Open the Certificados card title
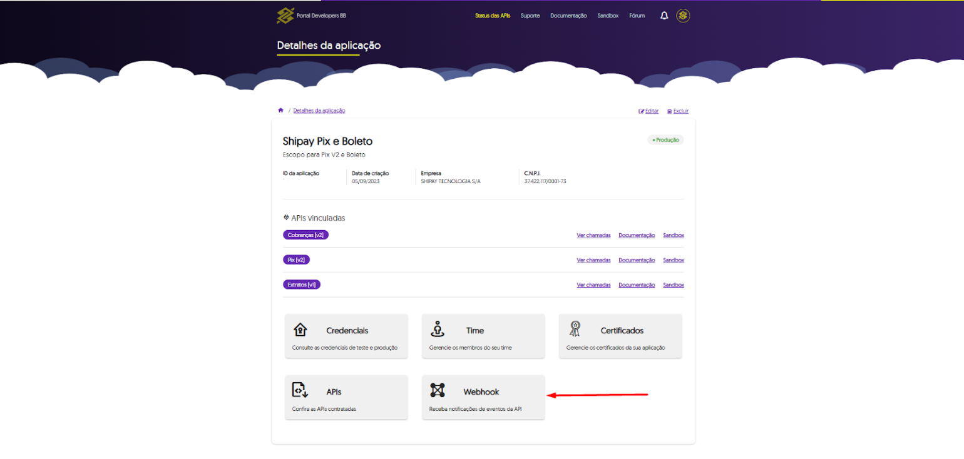The height and width of the screenshot is (459, 964). point(622,330)
